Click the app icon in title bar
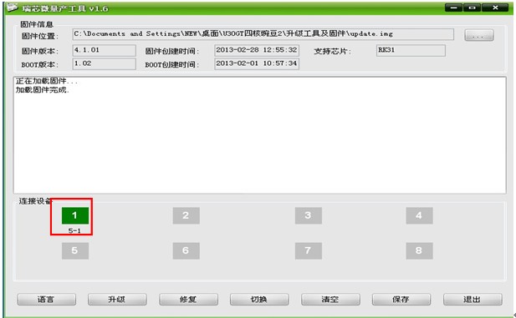Viewport: 516px width, 318px height. tap(13, 8)
